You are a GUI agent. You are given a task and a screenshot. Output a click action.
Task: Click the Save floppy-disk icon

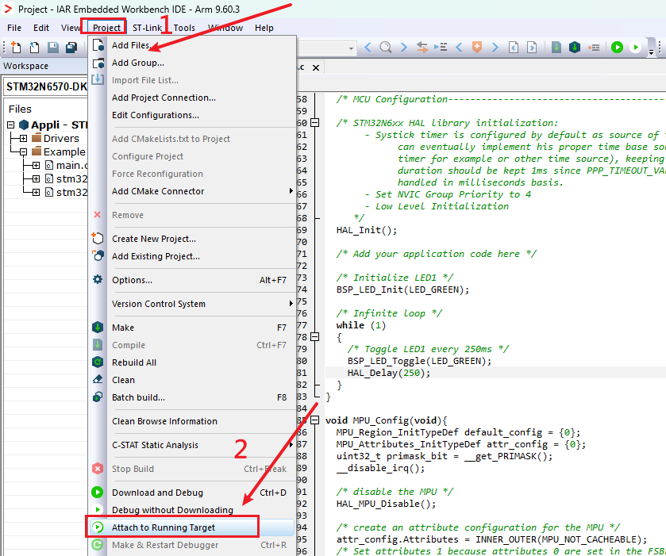click(x=52, y=47)
